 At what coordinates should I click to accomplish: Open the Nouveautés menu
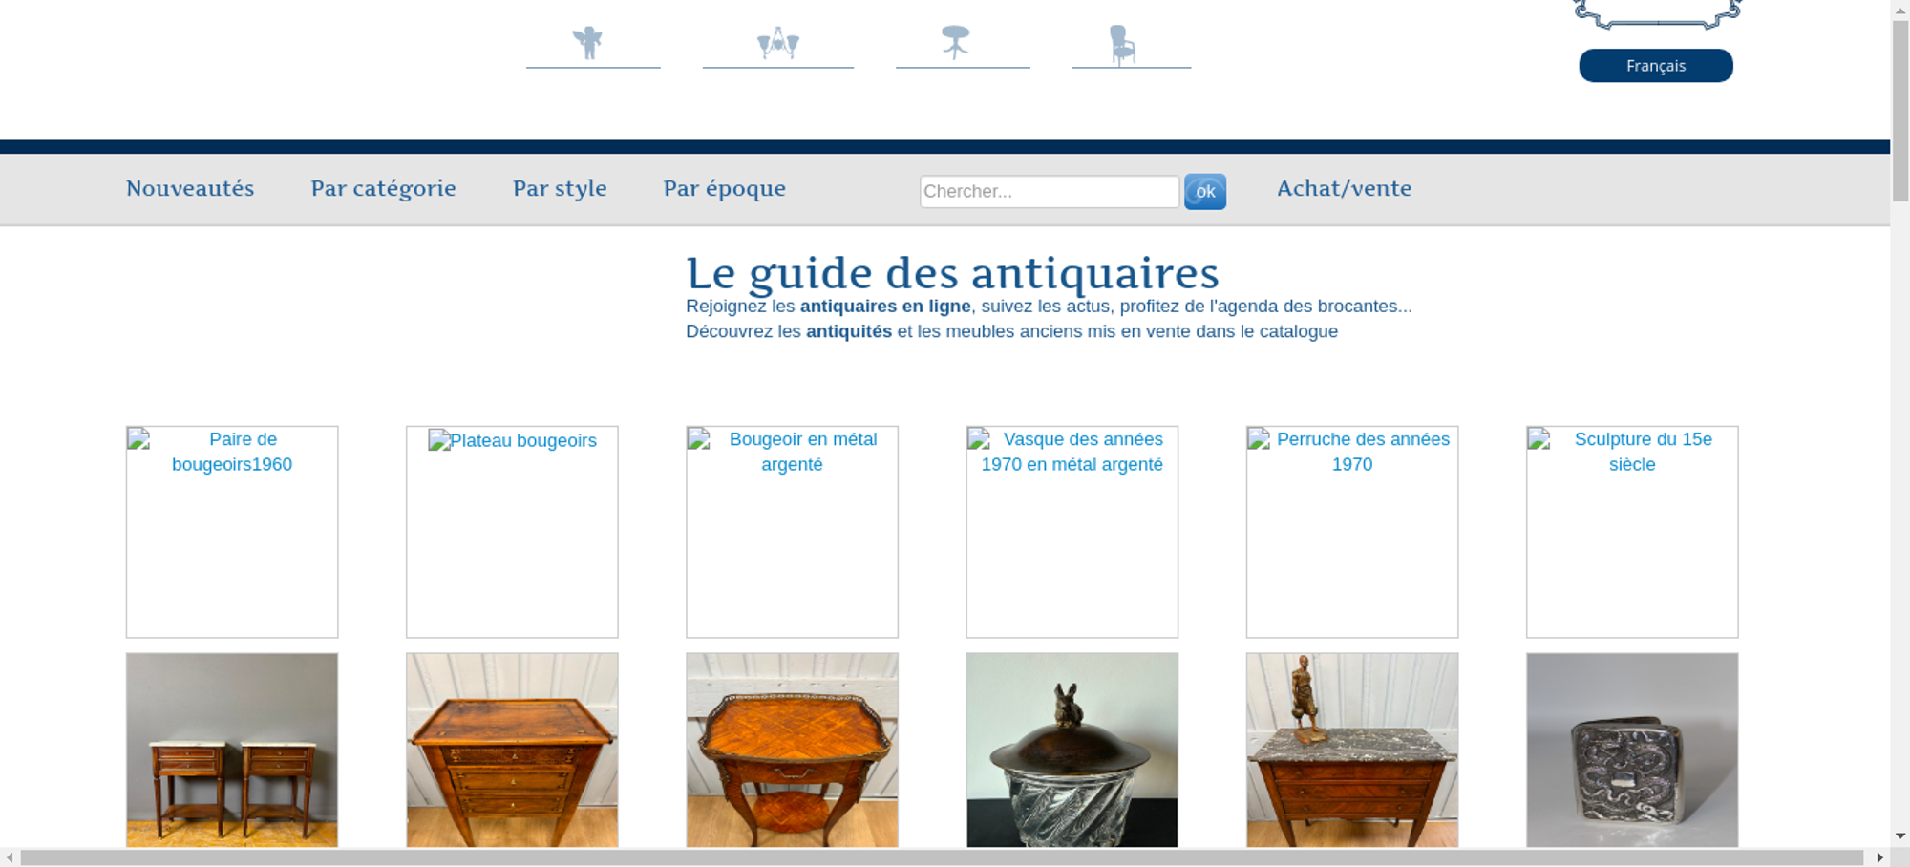190,189
